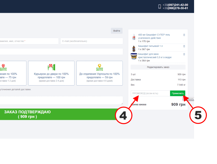217x164 pixels.
Task: Confirm order with ЗАКАЗ ПОДТВЕРЖДАЮ button
Action: 58,114
